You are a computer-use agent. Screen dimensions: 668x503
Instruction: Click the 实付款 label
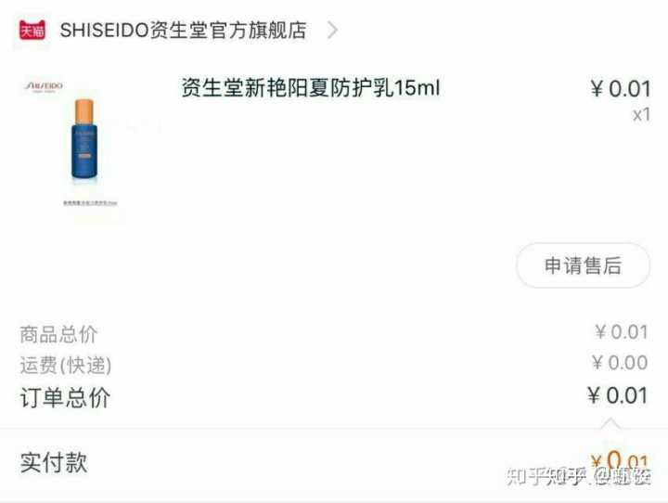(x=54, y=462)
